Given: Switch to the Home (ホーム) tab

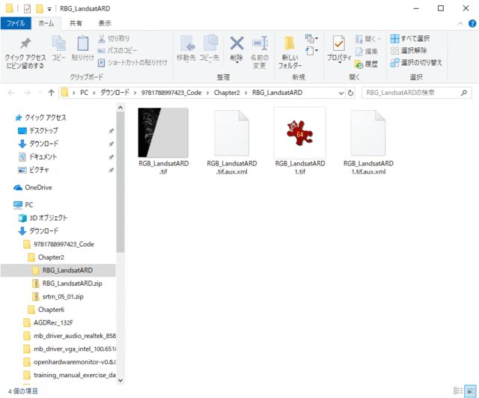Looking at the screenshot, I should tap(46, 23).
